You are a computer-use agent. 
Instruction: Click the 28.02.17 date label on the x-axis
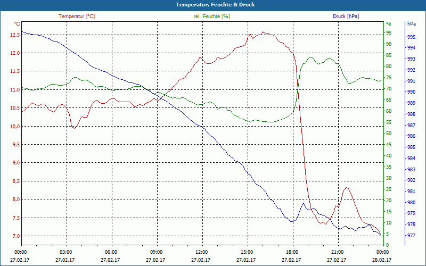click(382, 260)
